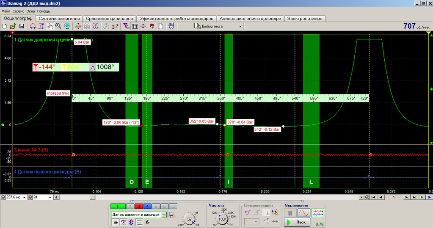
Task: Switch to Эффективность работы цилиндров tab
Action: click(x=176, y=19)
